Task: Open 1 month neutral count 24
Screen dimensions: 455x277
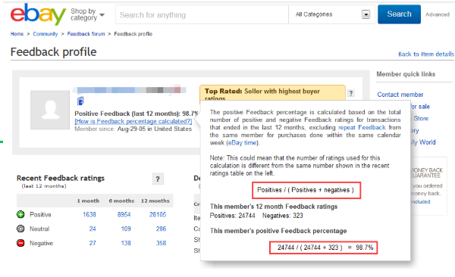Action: click(93, 229)
